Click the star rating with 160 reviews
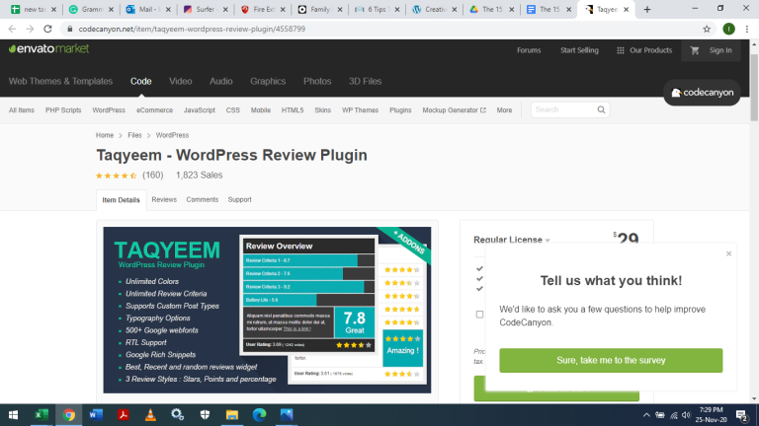Viewport: 759px width, 426px height. (129, 176)
